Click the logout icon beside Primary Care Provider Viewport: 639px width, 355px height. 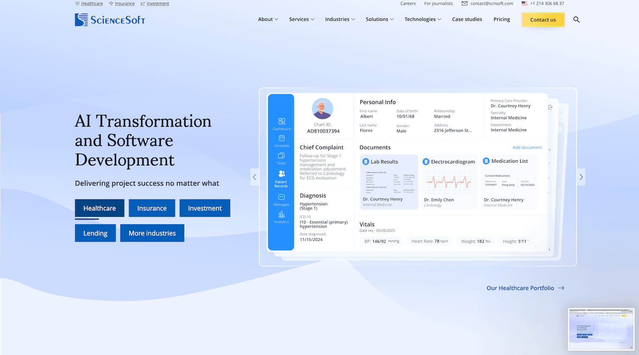pyautogui.click(x=550, y=107)
